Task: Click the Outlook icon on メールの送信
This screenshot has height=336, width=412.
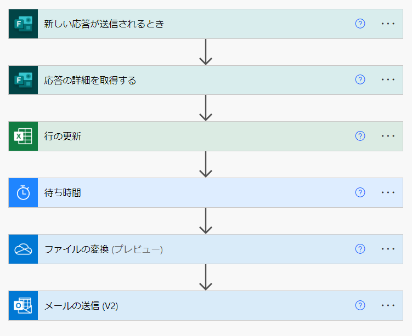Action: click(x=23, y=306)
